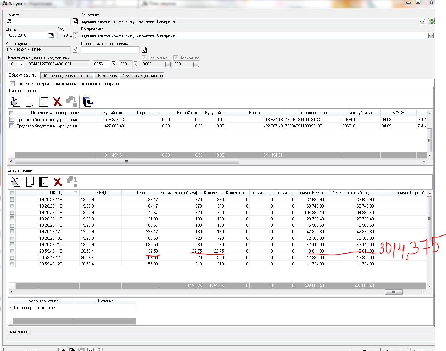
Task: Click document list icon in Спецификация toolbar
Action: (44, 182)
